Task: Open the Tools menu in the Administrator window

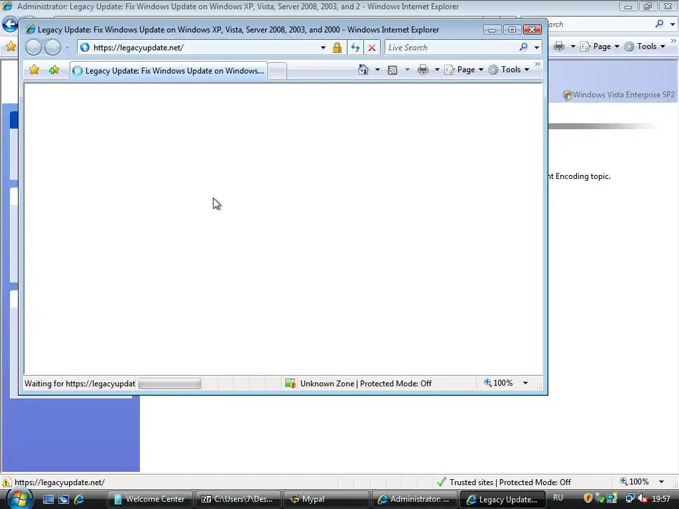Action: pyautogui.click(x=645, y=46)
